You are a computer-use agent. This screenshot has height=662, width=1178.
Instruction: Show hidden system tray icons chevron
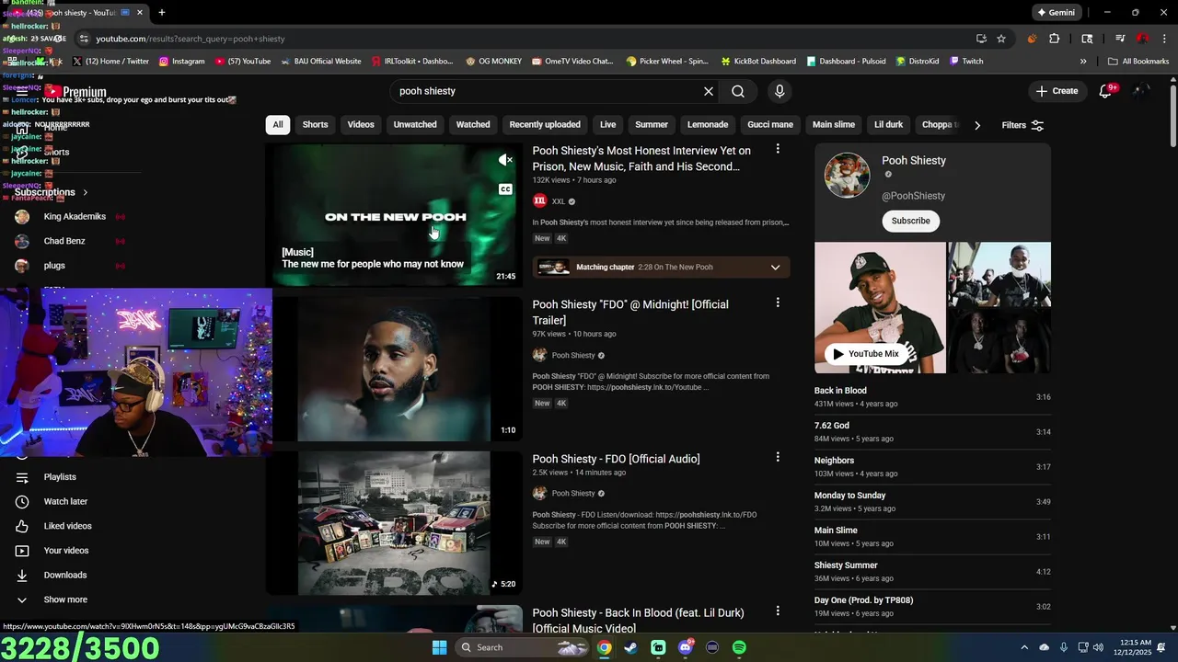pyautogui.click(x=1024, y=647)
